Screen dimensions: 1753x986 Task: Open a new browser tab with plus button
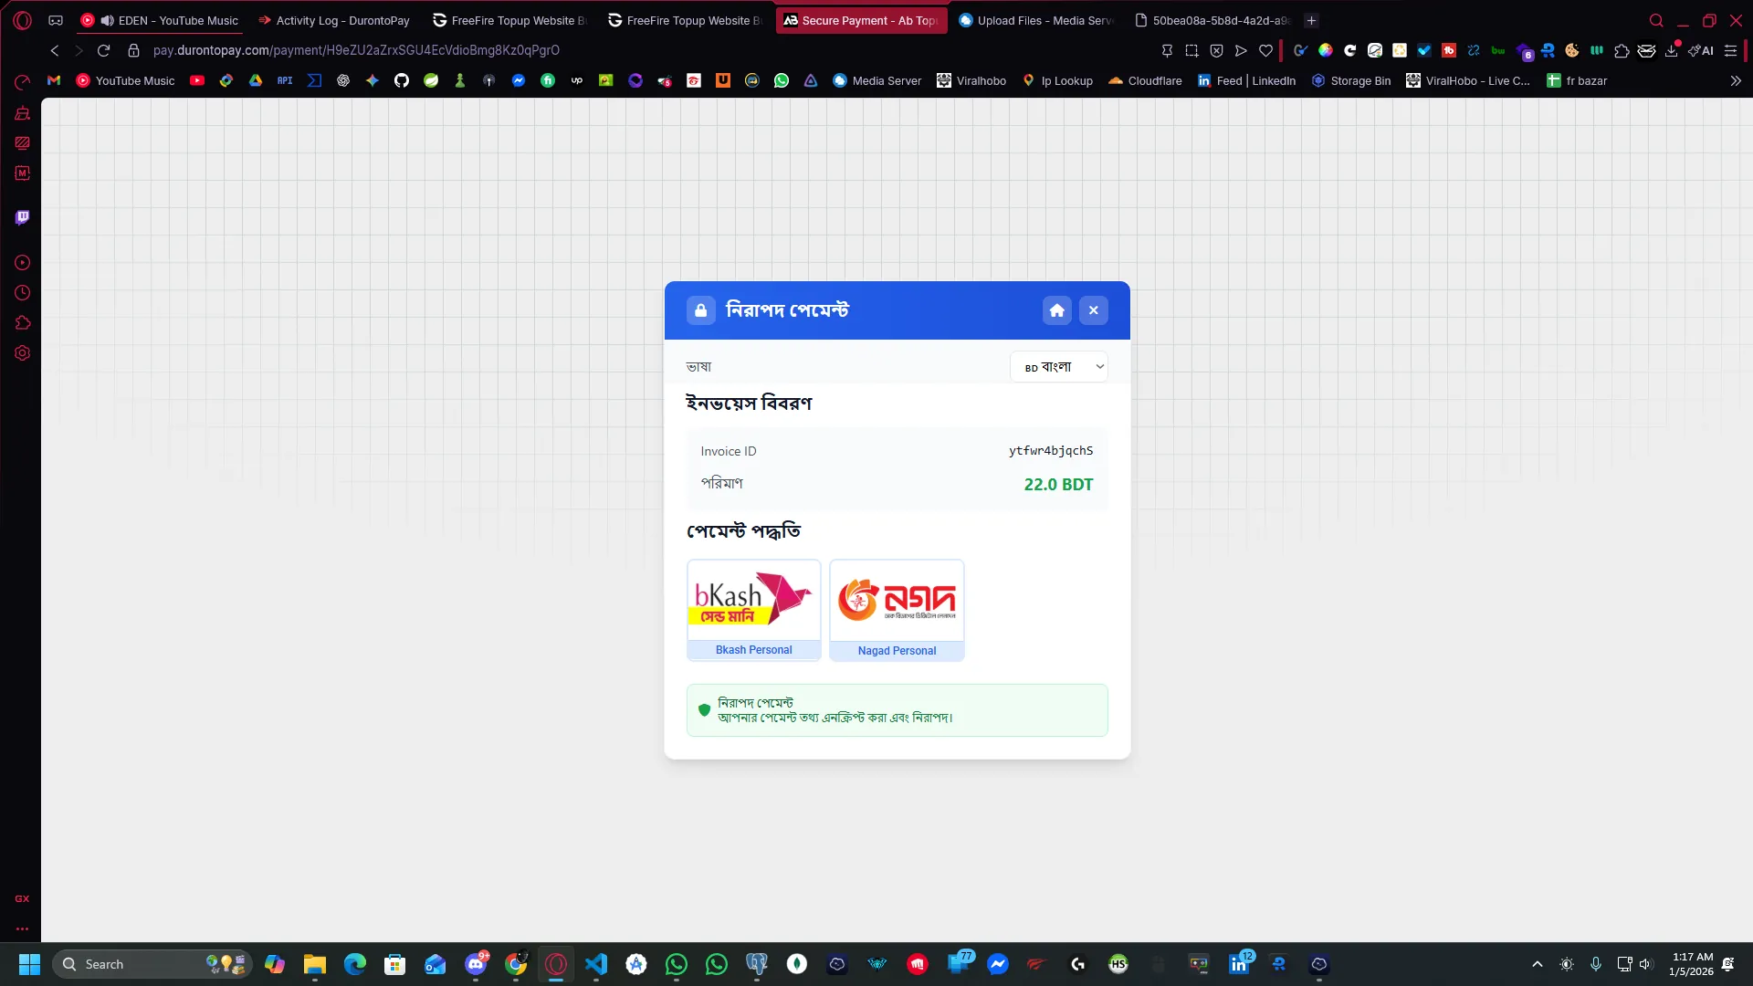tap(1311, 20)
